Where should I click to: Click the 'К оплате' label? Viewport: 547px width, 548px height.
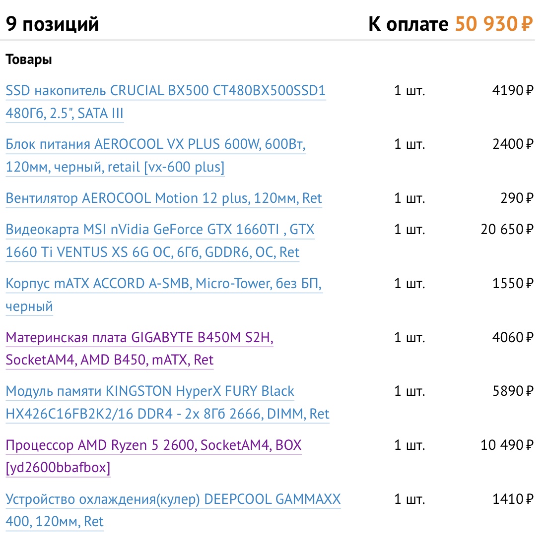click(408, 24)
